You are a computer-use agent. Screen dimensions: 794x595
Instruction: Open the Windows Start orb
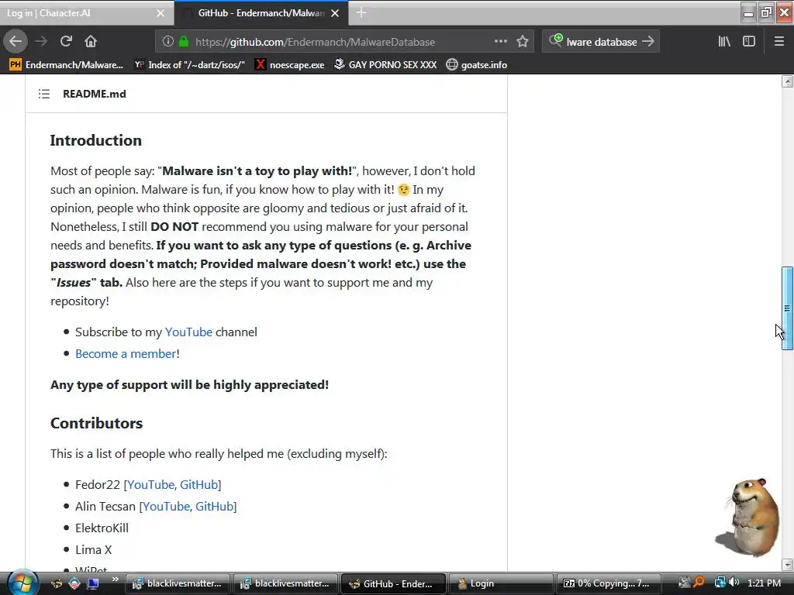click(x=22, y=583)
